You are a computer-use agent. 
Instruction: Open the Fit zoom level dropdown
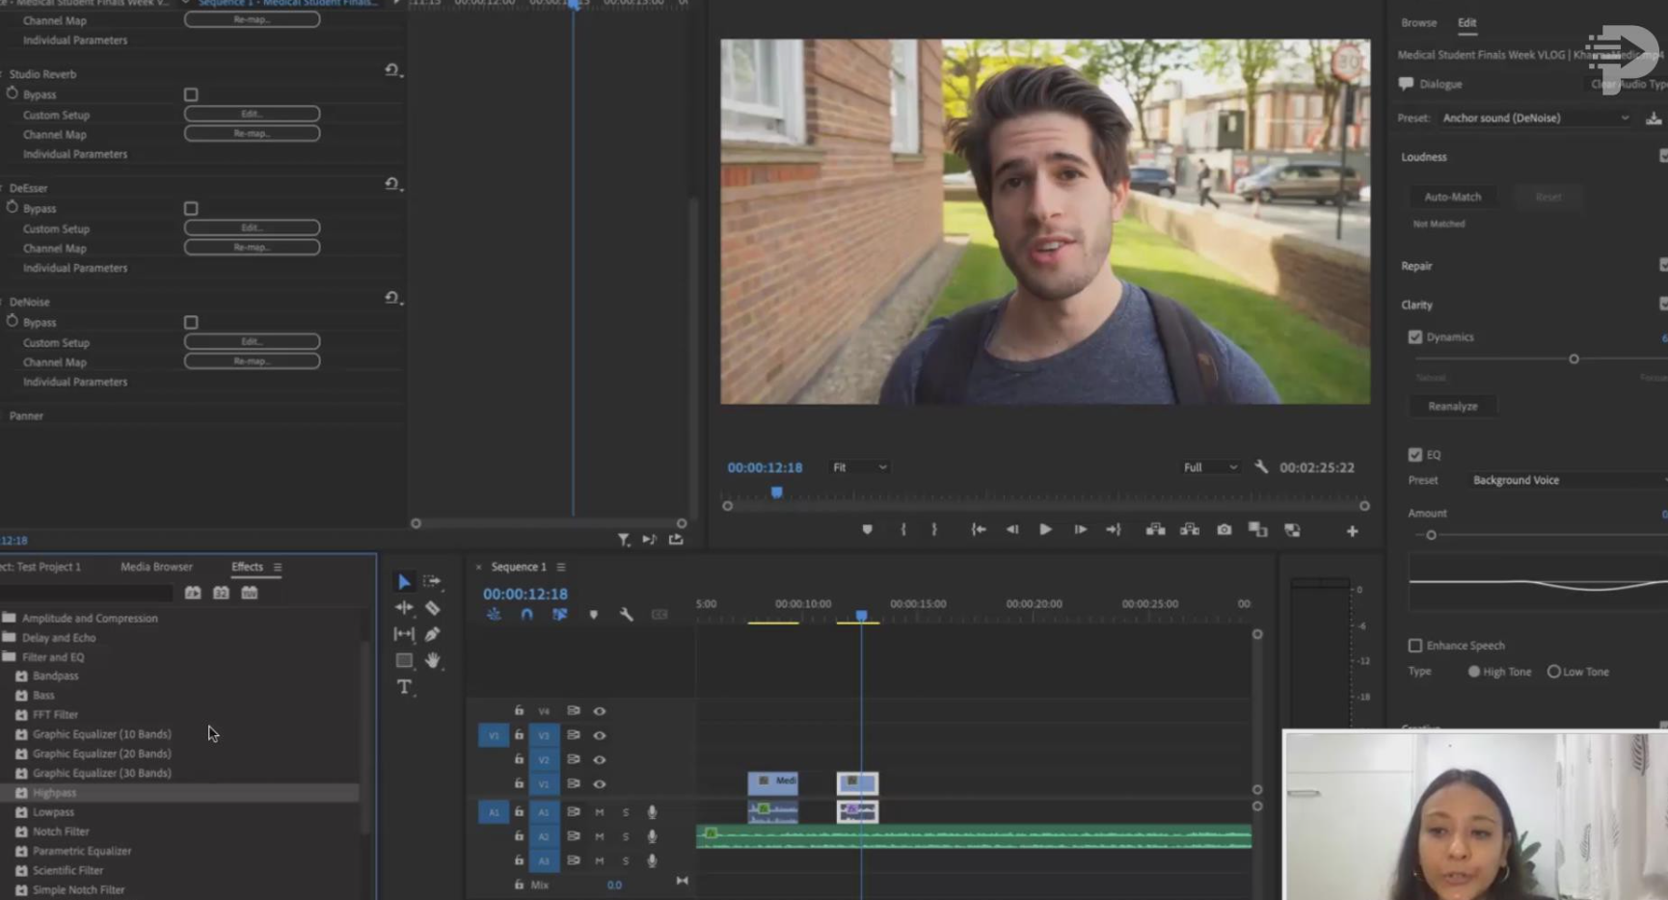click(x=859, y=467)
